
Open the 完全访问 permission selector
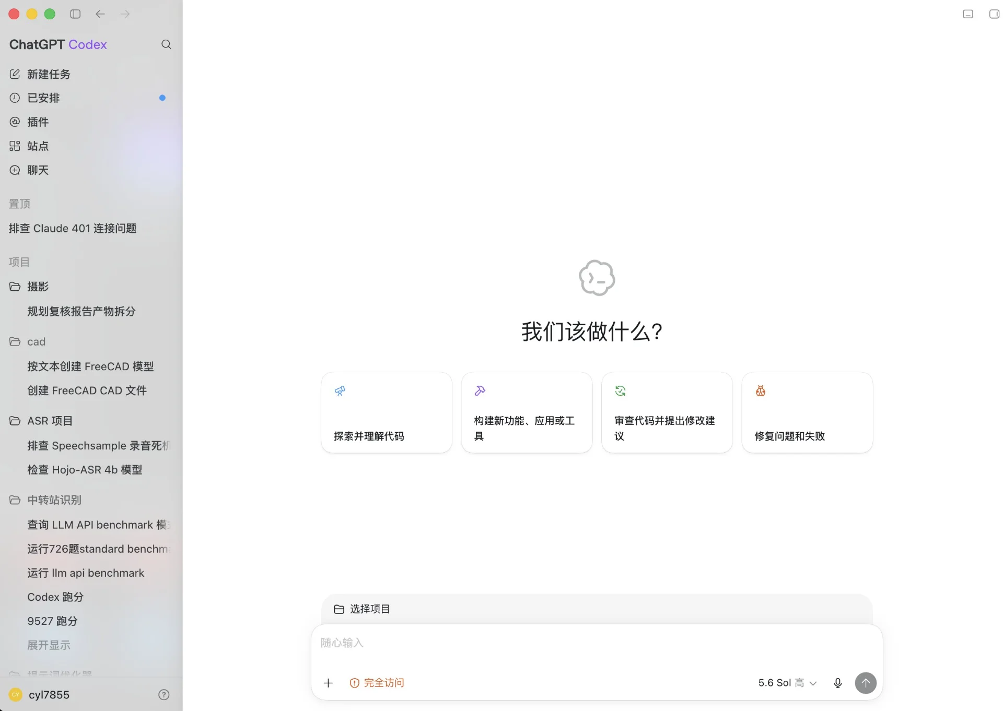377,683
